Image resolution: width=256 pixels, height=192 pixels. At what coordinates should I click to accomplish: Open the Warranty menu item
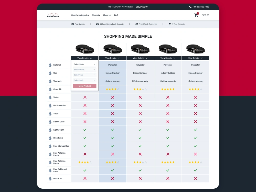click(96, 15)
